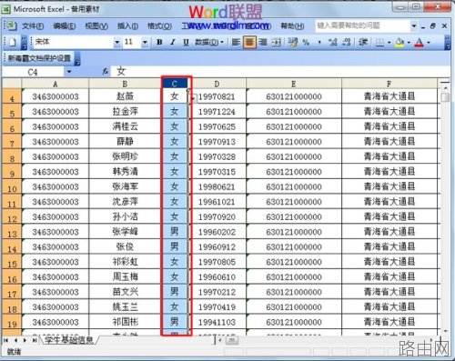
Task: Select column A header
Action: pos(56,84)
